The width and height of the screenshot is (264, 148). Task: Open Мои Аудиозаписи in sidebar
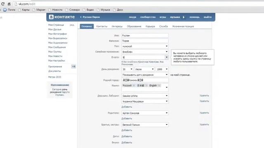[58, 43]
